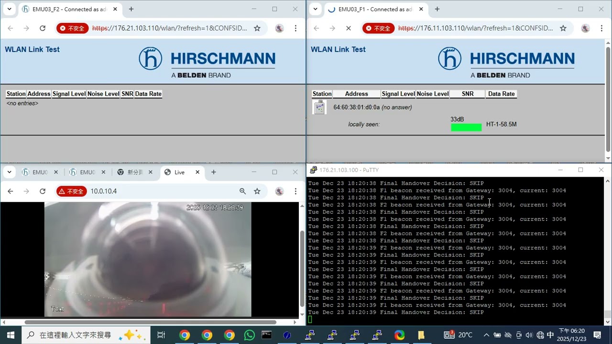Click Signal Level header in EMU03_F2 table

[x=69, y=94]
